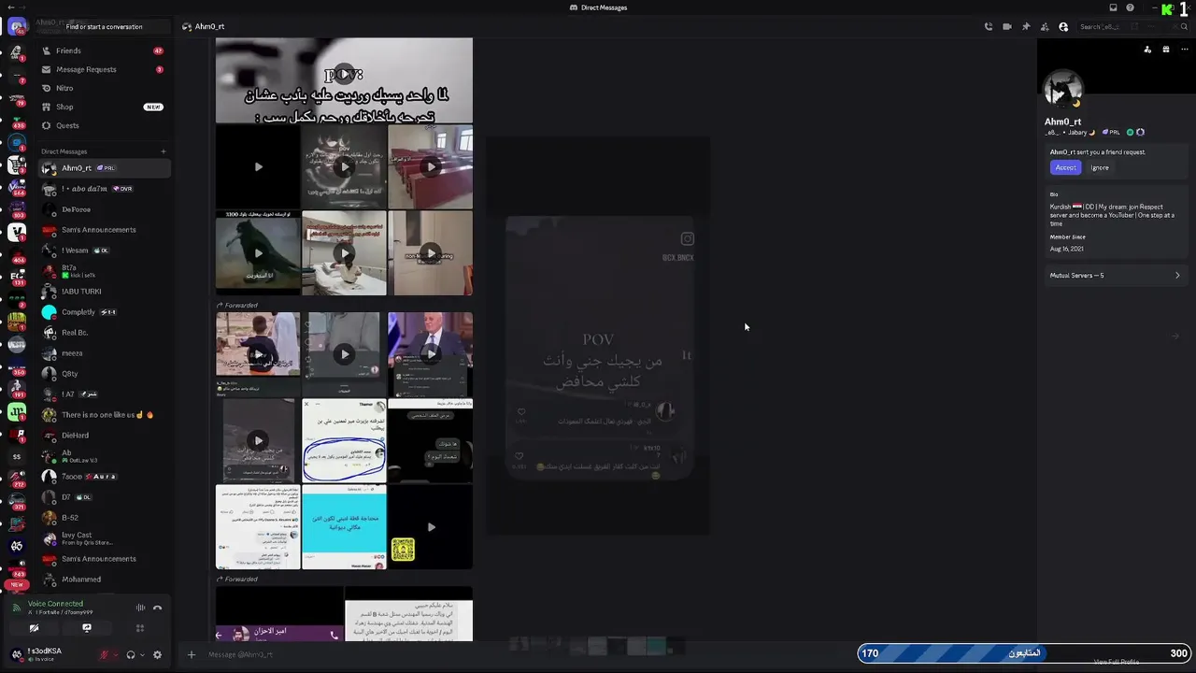Open DM with DieHard

point(103,436)
